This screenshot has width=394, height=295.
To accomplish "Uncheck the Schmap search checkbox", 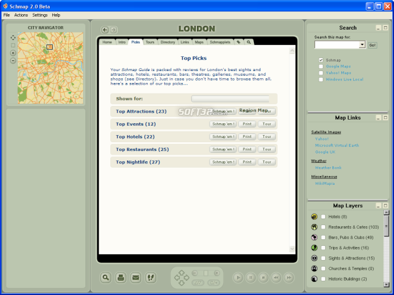I will (x=321, y=60).
